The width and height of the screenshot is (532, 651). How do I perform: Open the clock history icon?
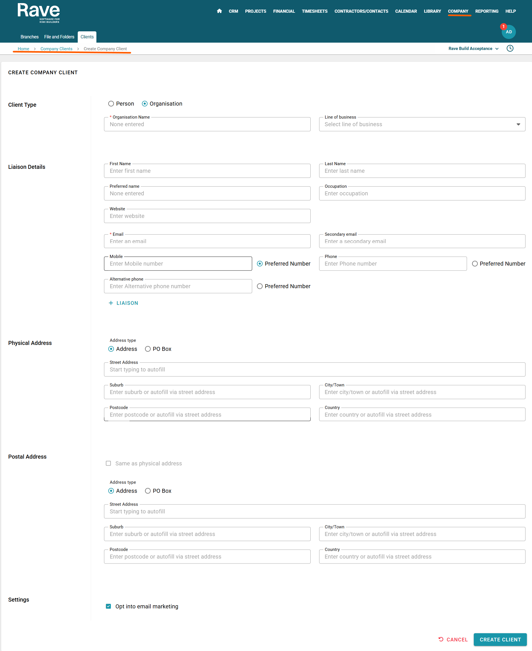click(510, 48)
